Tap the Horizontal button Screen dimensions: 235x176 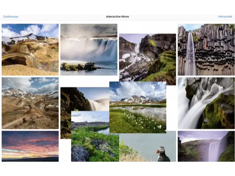[225, 16]
